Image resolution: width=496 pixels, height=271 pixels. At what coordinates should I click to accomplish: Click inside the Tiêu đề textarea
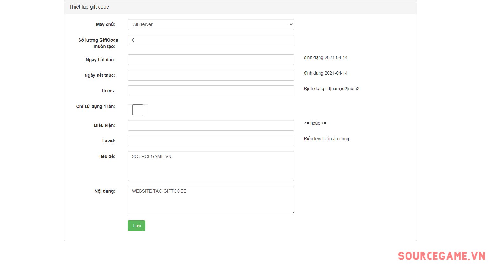point(211,166)
